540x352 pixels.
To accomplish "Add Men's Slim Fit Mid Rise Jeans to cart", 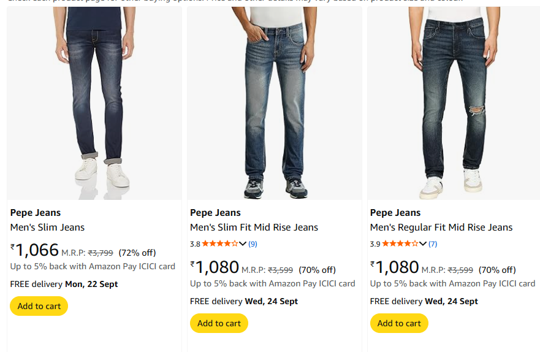I will pos(219,323).
